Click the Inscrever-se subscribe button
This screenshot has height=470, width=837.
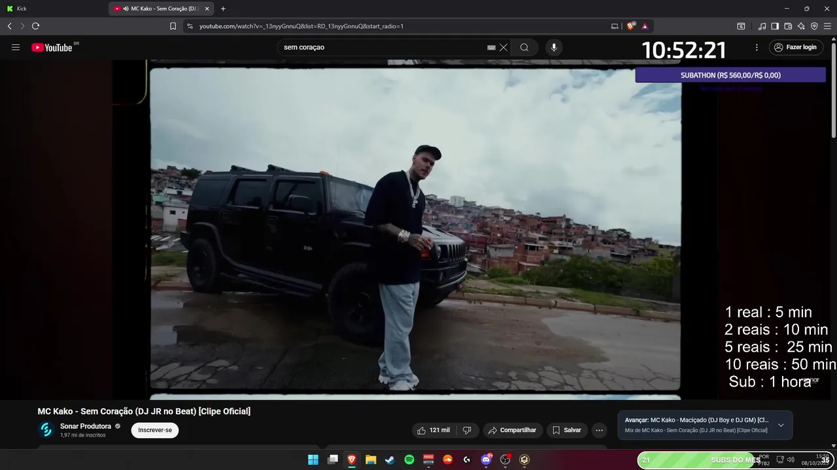pyautogui.click(x=155, y=430)
